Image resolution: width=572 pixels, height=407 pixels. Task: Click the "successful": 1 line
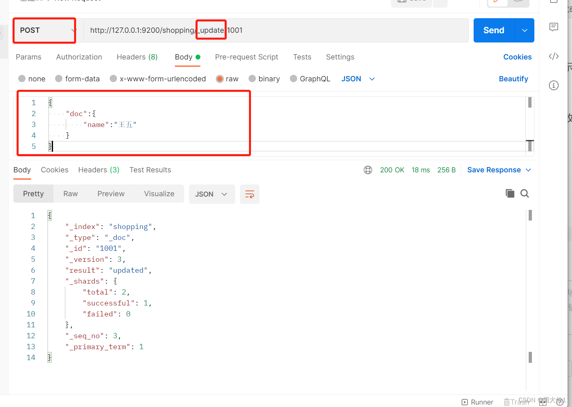coord(117,303)
